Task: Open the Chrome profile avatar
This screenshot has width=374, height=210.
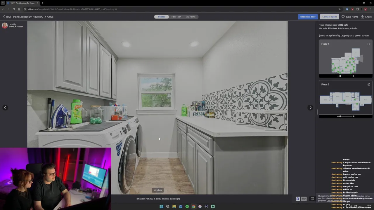Action: [x=366, y=9]
